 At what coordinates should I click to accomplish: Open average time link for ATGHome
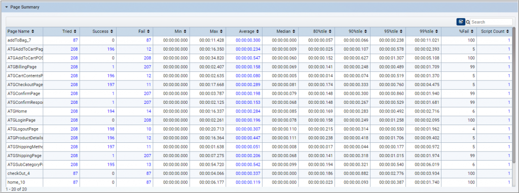(247, 111)
